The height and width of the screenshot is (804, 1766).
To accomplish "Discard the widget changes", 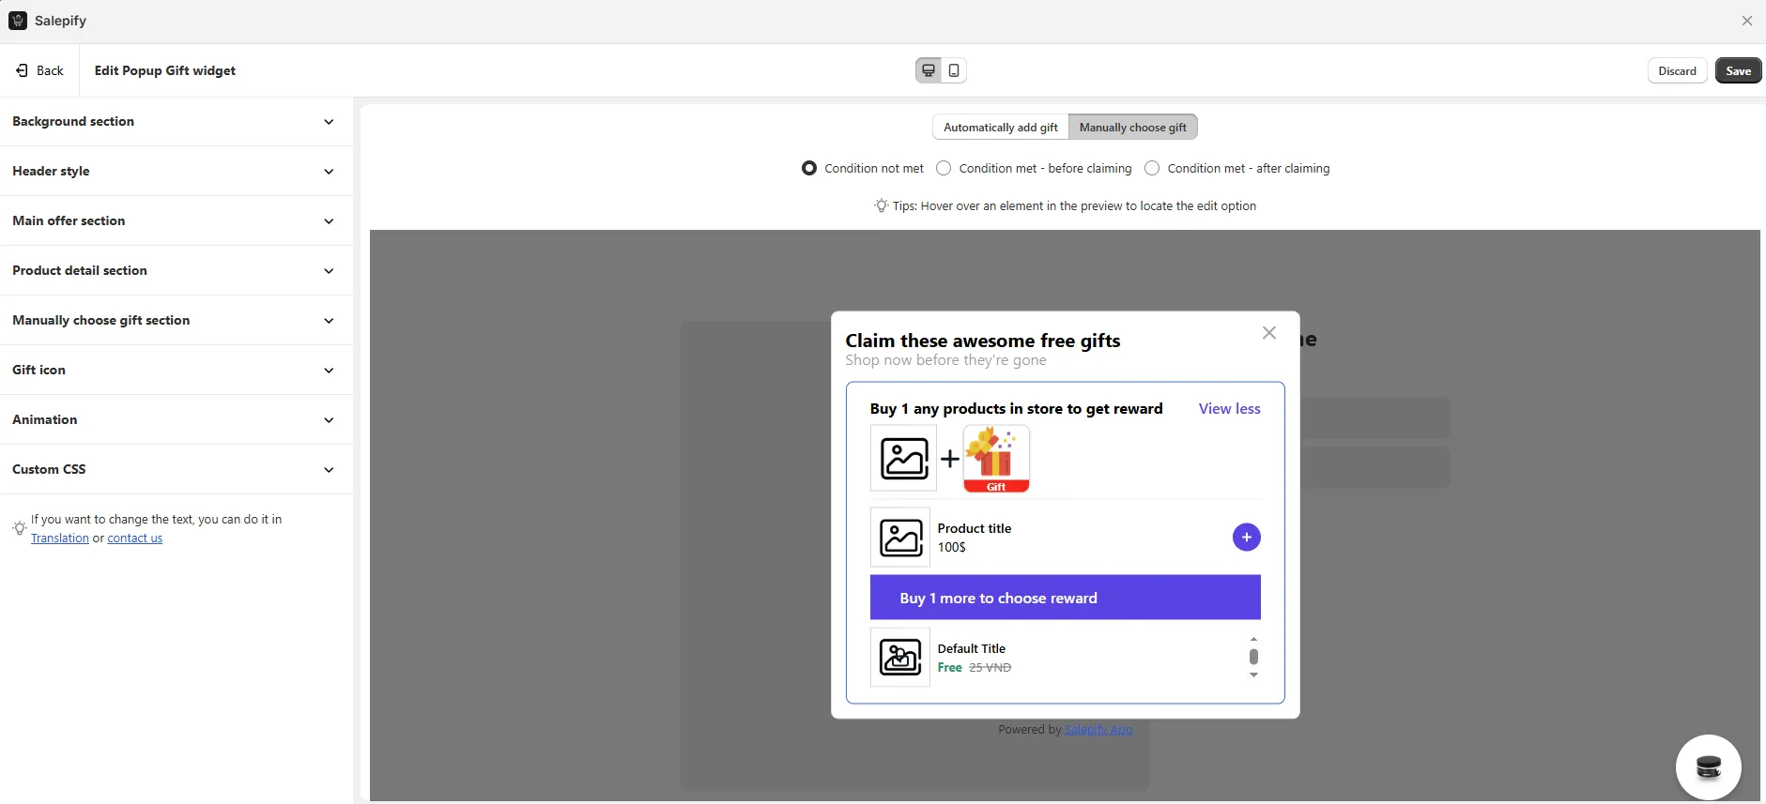I will pos(1677,71).
